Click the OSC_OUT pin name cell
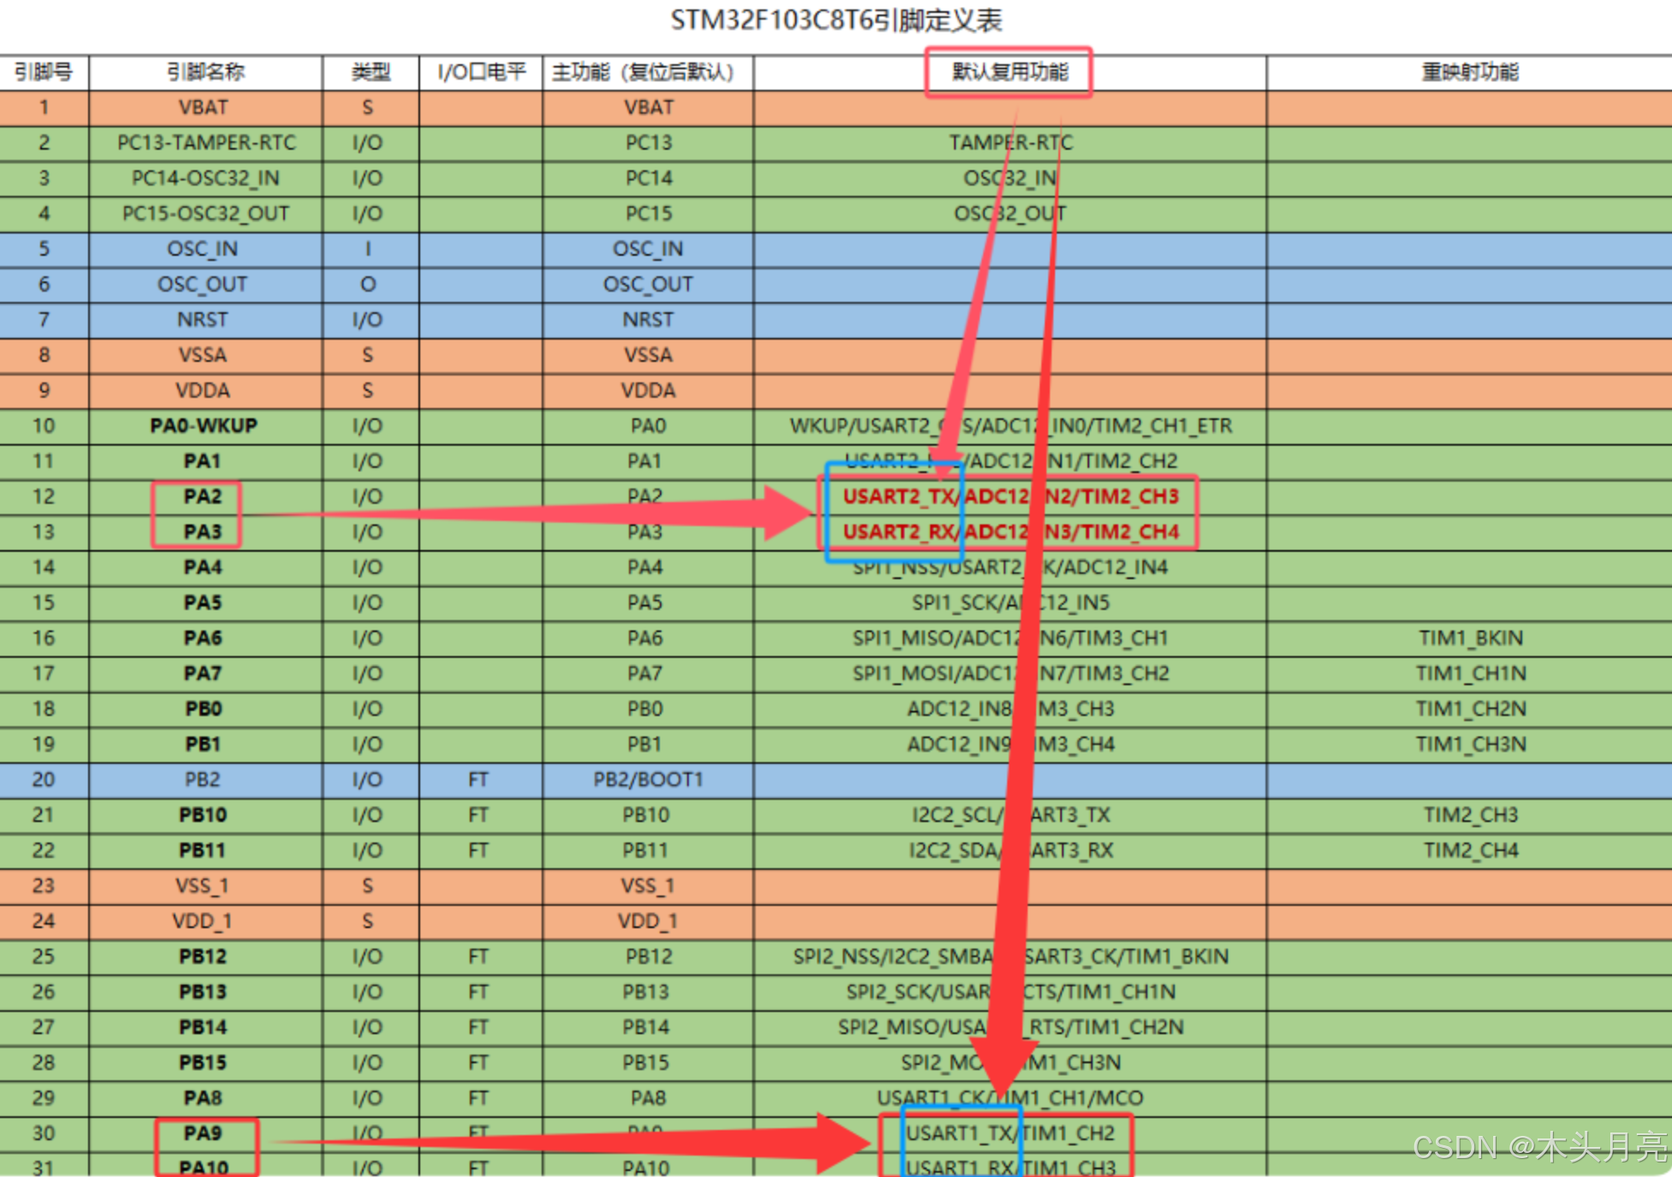 (205, 285)
